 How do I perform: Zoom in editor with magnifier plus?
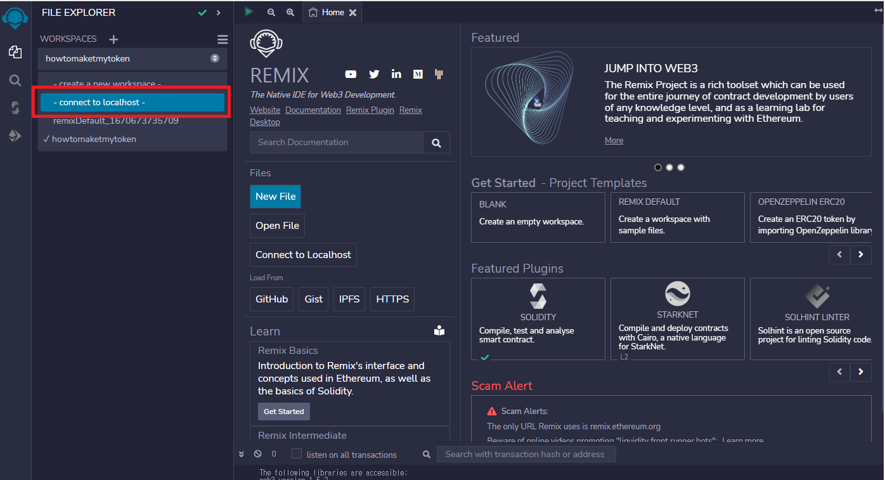290,12
